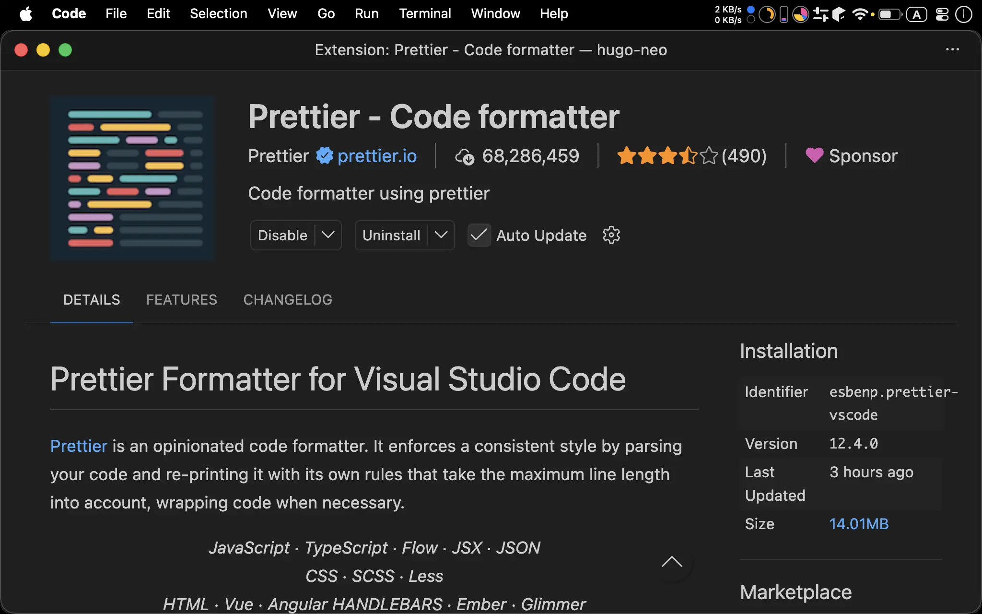Open the Apple menu
This screenshot has width=982, height=614.
[26, 14]
